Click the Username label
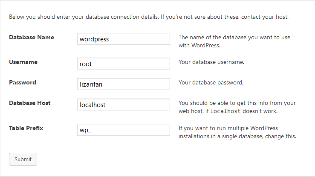The image size is (315, 177). (23, 62)
